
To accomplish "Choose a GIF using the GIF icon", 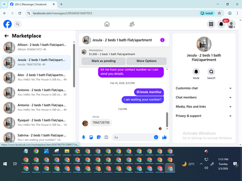I will pyautogui.click(x=106, y=137).
